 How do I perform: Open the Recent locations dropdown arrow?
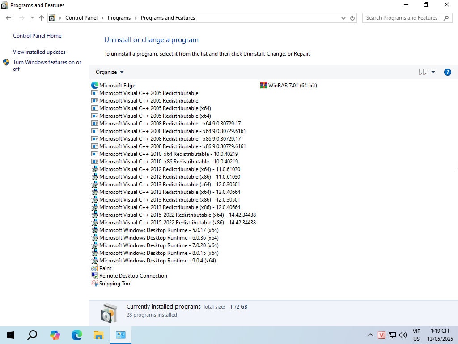pyautogui.click(x=32, y=18)
